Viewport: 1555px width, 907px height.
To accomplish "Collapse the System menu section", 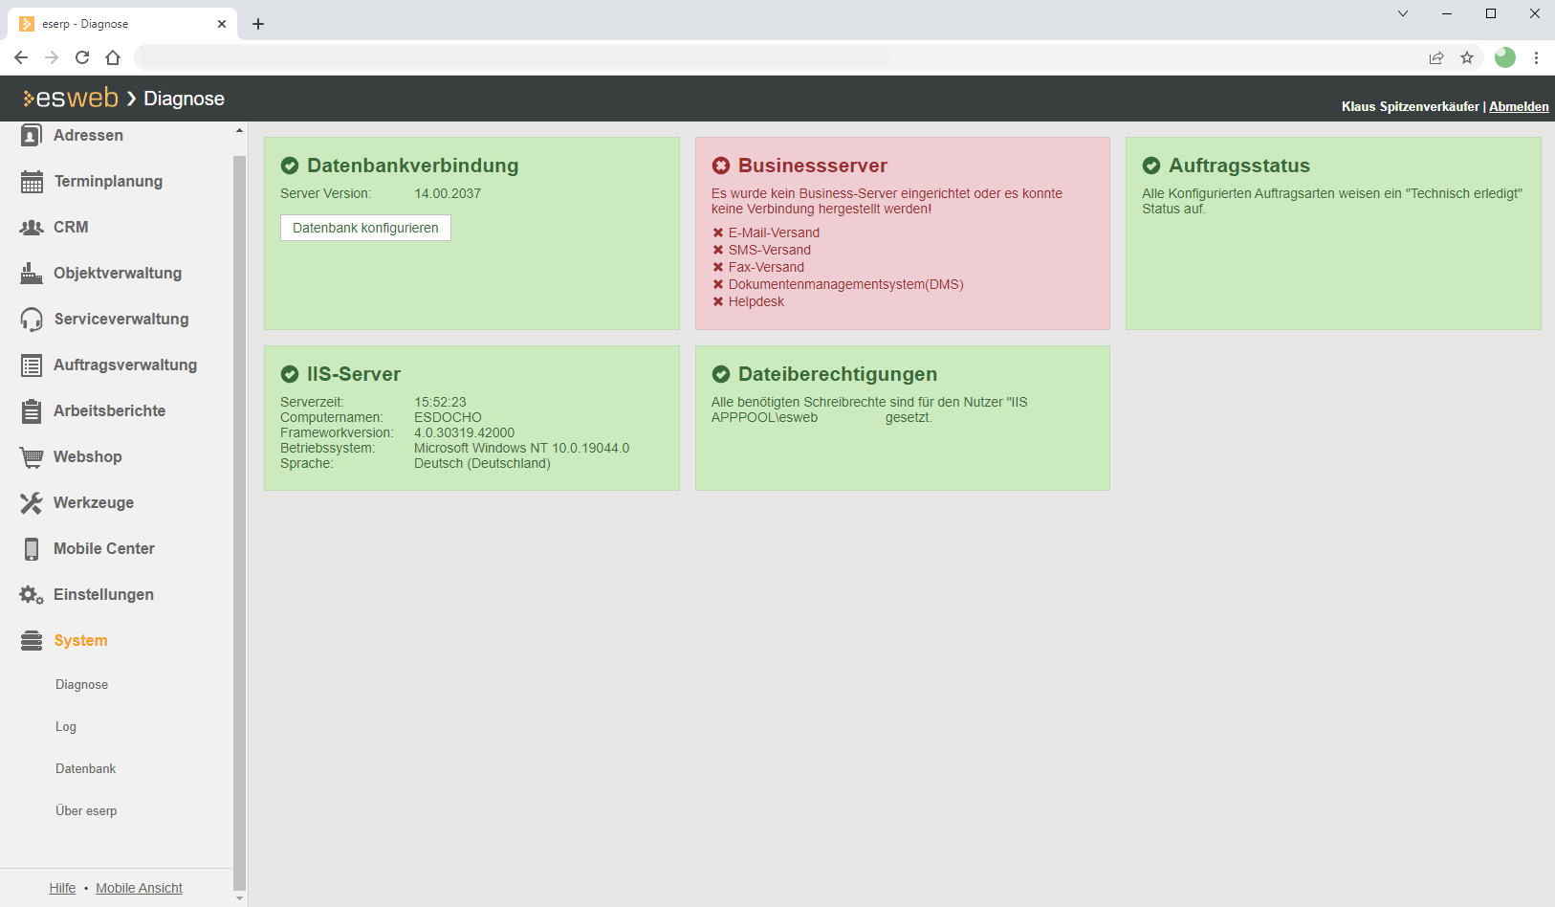I will pos(80,641).
